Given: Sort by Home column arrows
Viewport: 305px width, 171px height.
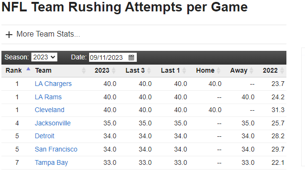Looking at the screenshot, I should tap(219, 70).
